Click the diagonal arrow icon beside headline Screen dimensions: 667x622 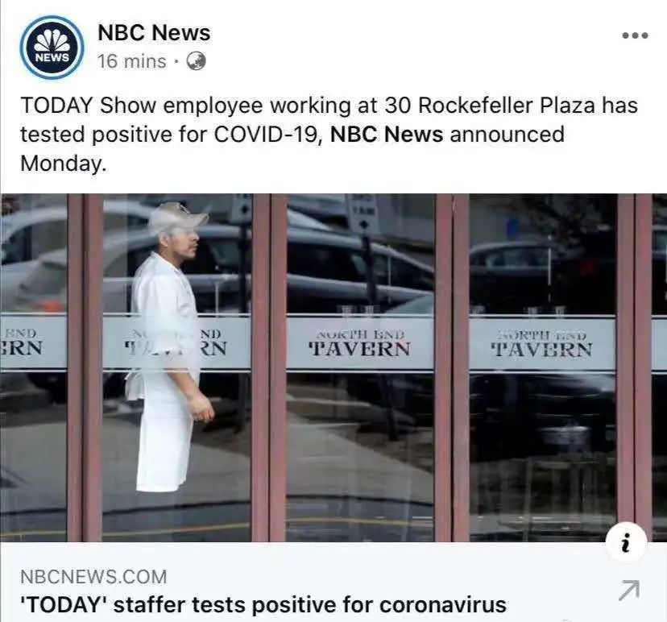pyautogui.click(x=628, y=590)
